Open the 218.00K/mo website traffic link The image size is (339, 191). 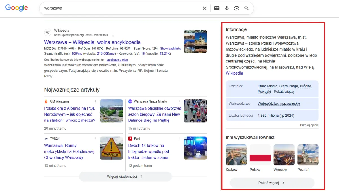[x=106, y=53]
